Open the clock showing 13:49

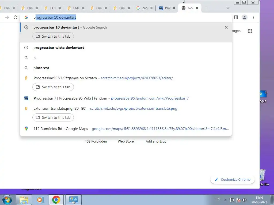click(259, 200)
